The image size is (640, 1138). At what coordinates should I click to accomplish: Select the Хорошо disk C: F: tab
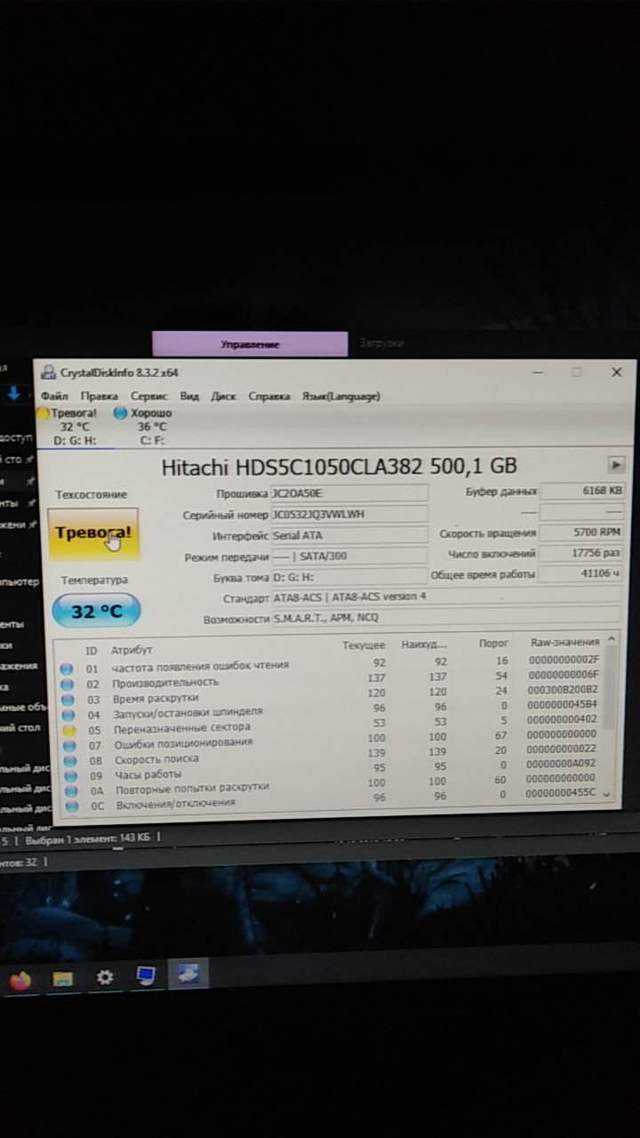(151, 427)
